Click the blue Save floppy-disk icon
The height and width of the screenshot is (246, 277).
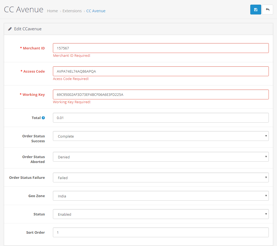(x=255, y=10)
